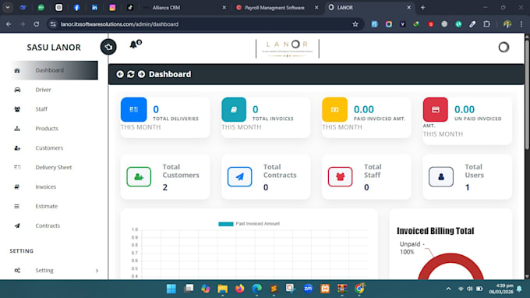Expand the Setting submenu chevron
The width and height of the screenshot is (530, 298).
[97, 271]
